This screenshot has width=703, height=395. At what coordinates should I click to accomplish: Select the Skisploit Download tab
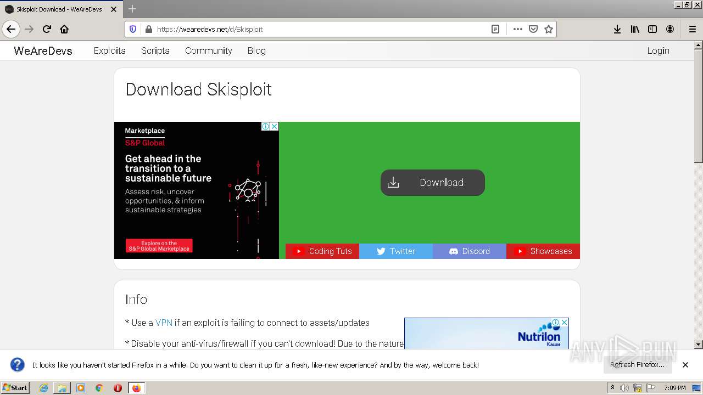pos(60,9)
